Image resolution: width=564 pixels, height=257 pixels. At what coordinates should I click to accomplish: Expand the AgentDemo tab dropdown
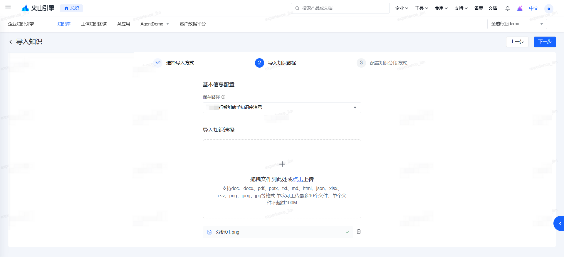click(155, 24)
